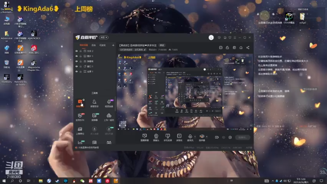Screen dimensions: 327x184
Task: Open the crown-shaped ranking tool in toolbox
Action: [x=80, y=131]
